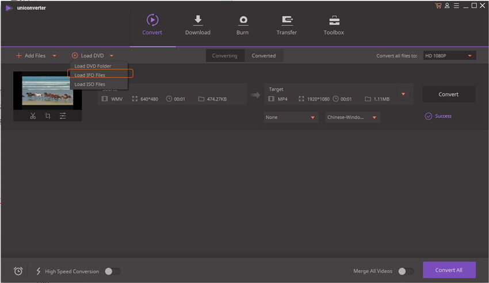
Task: Expand the HD 1080P format dropdown
Action: [449, 56]
